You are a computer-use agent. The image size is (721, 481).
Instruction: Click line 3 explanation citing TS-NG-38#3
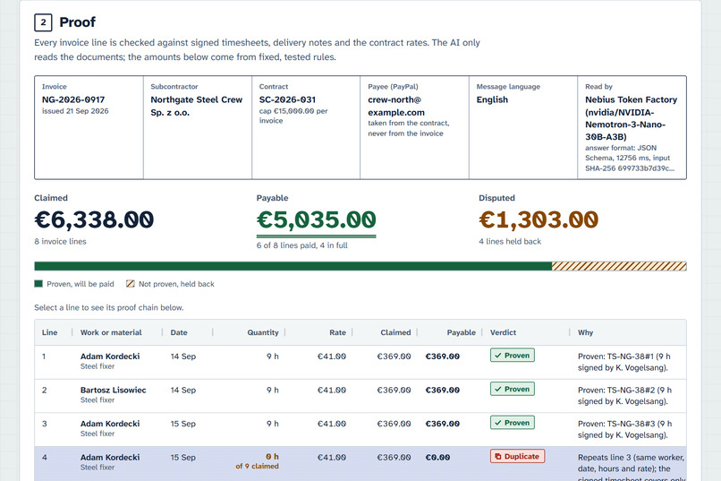pos(624,429)
